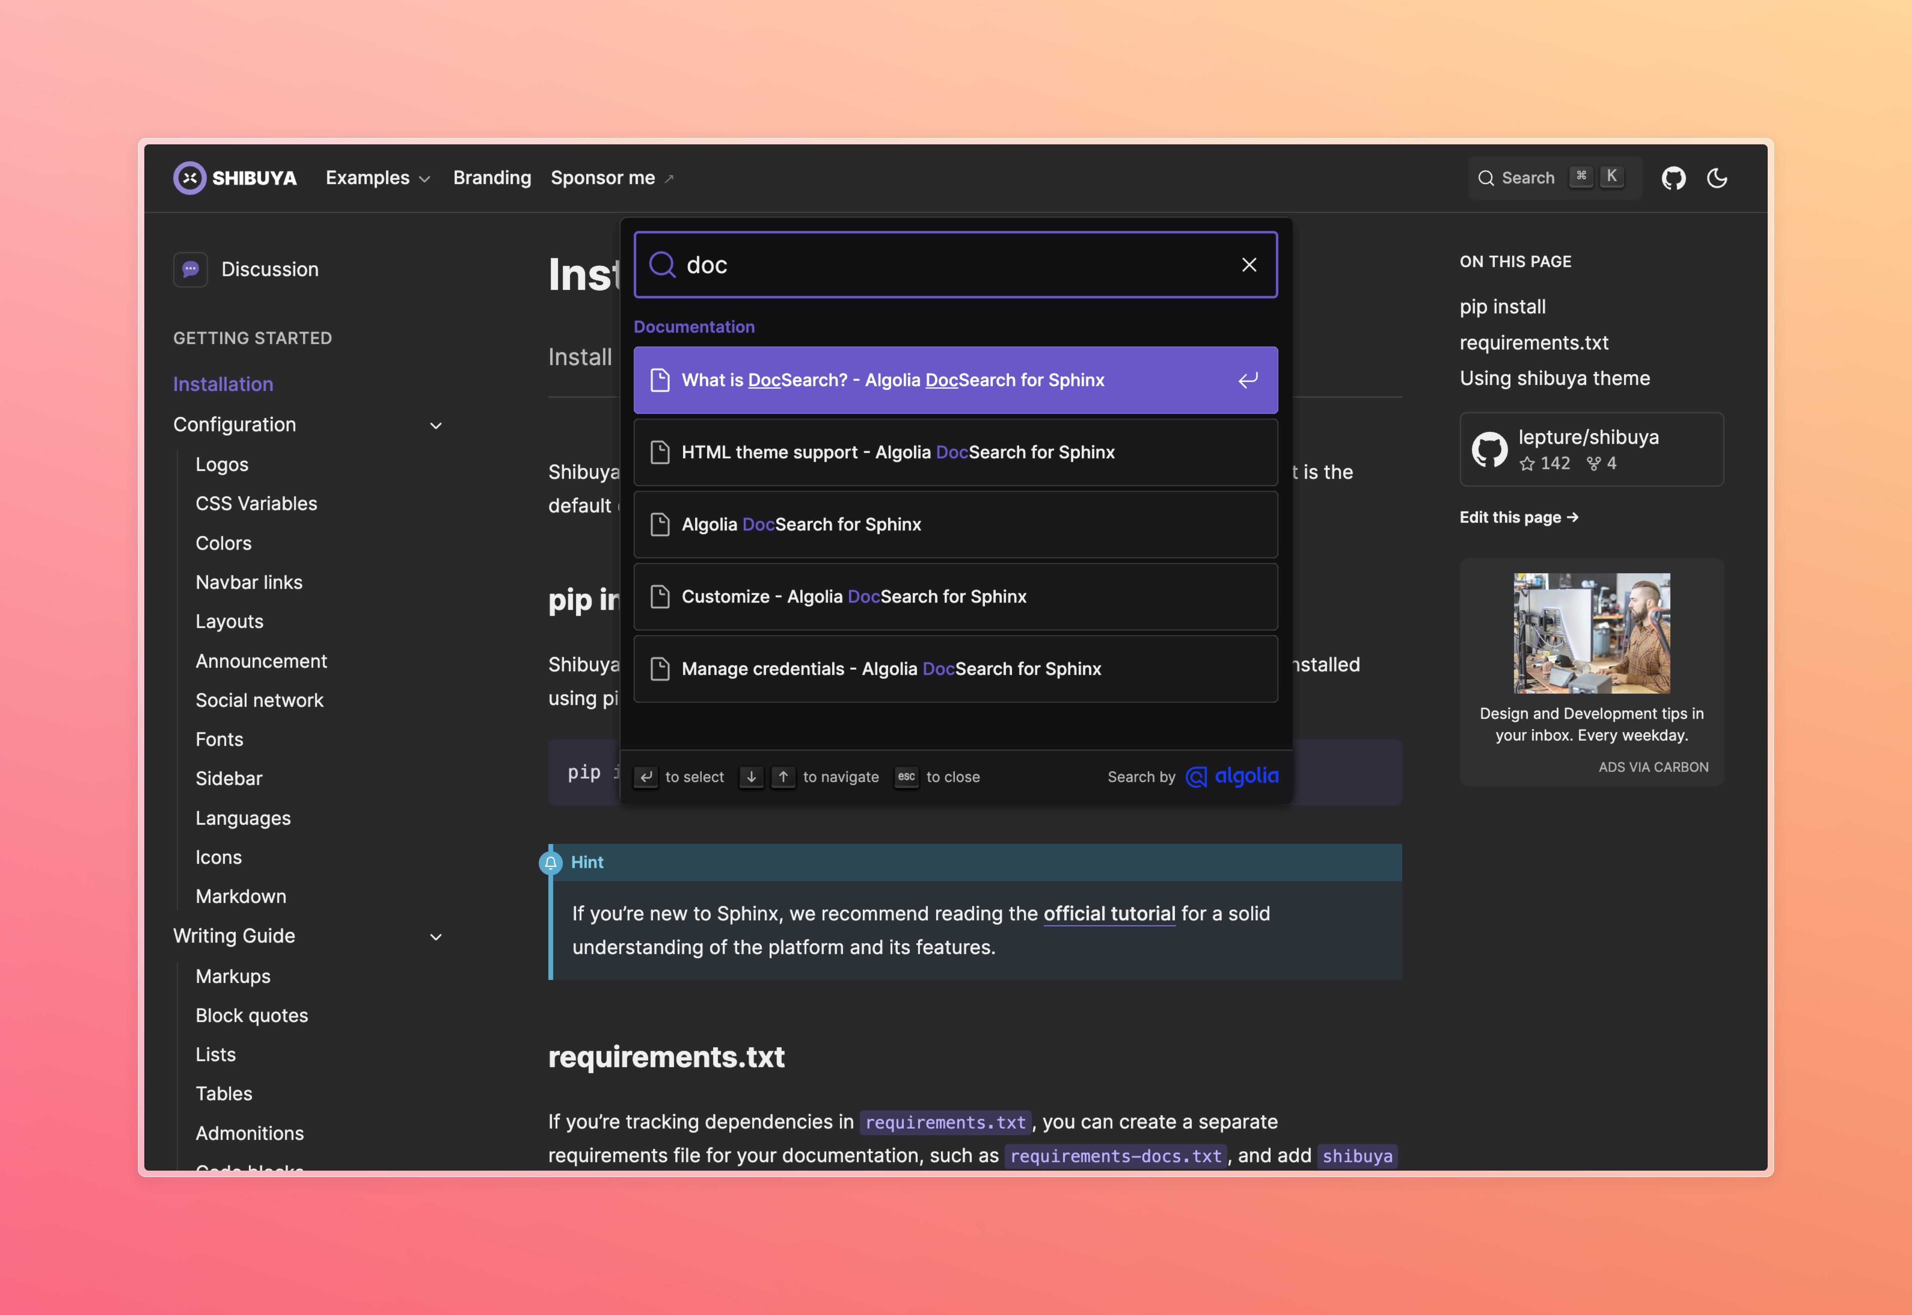This screenshot has width=1912, height=1315.
Task: Open the Social network sidebar item
Action: point(259,700)
